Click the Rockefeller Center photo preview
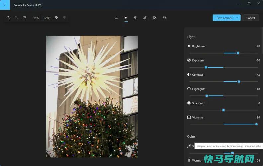The image size is (263, 166). (x=92, y=96)
